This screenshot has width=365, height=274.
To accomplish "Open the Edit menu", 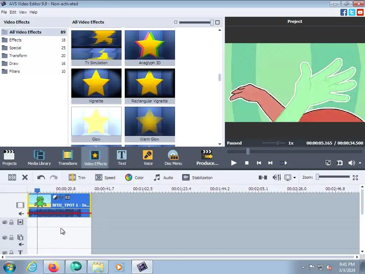I will [13, 12].
